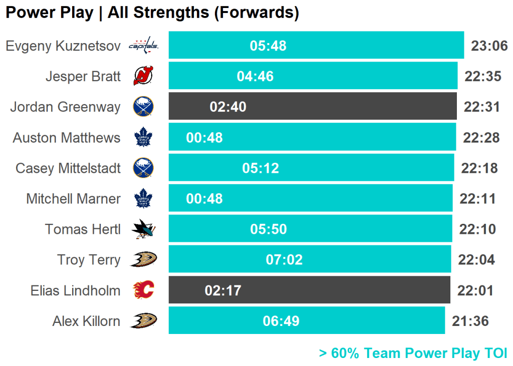Click the Calgary Flames logo

click(143, 290)
